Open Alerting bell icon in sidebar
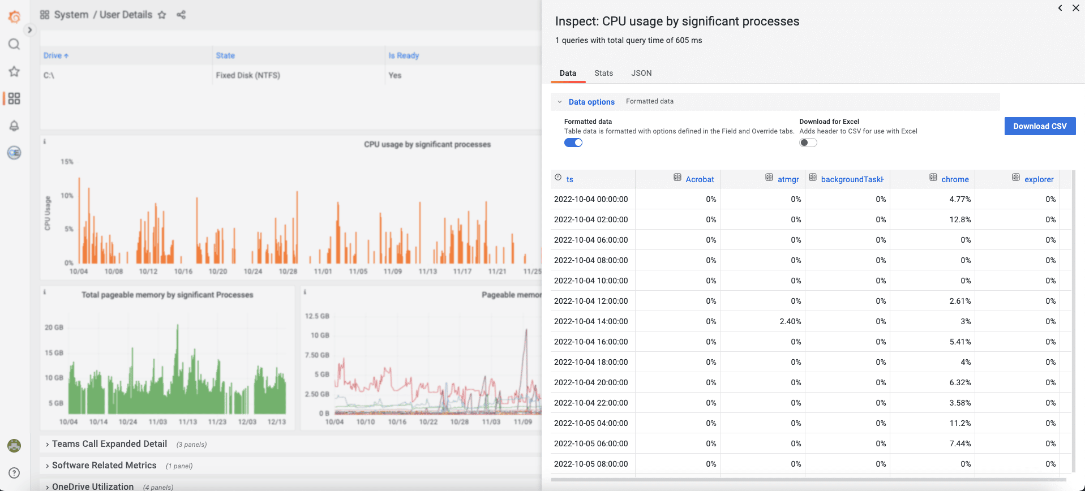1085x491 pixels. pos(14,126)
